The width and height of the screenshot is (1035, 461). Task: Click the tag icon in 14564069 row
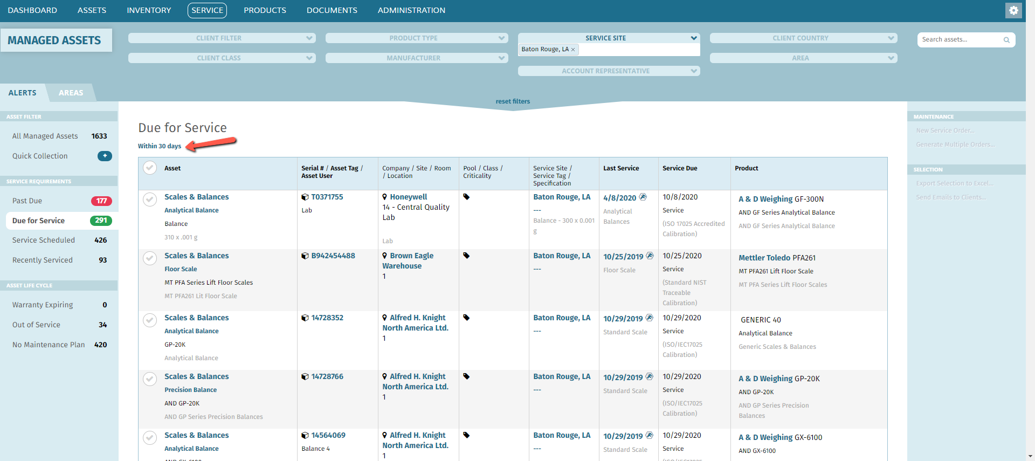pos(467,435)
